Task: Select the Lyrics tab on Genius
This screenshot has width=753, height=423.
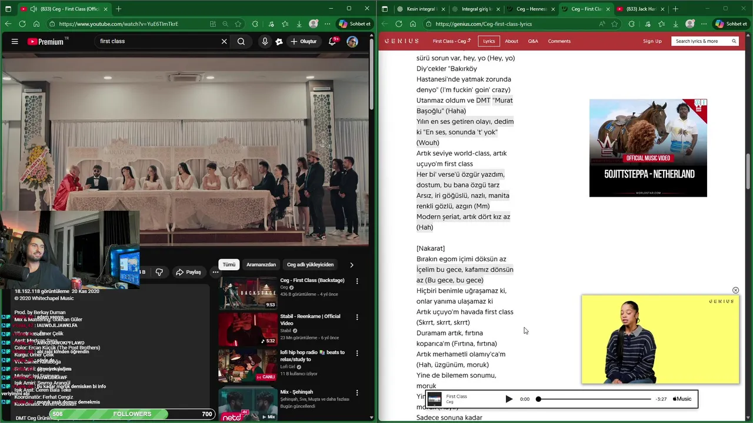Action: click(x=489, y=41)
